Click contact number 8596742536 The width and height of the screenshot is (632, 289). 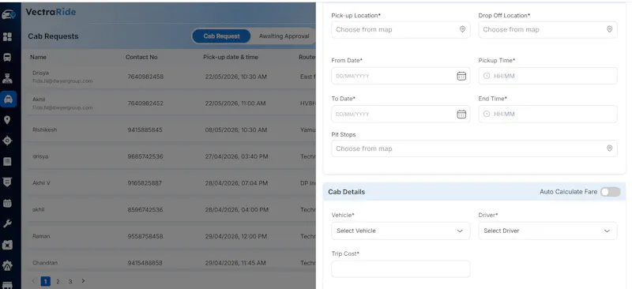145,209
